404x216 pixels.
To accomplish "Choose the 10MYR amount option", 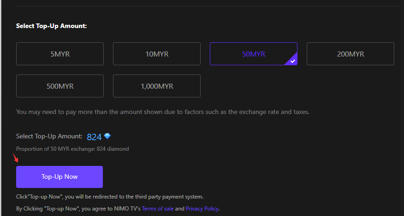I will click(x=157, y=54).
